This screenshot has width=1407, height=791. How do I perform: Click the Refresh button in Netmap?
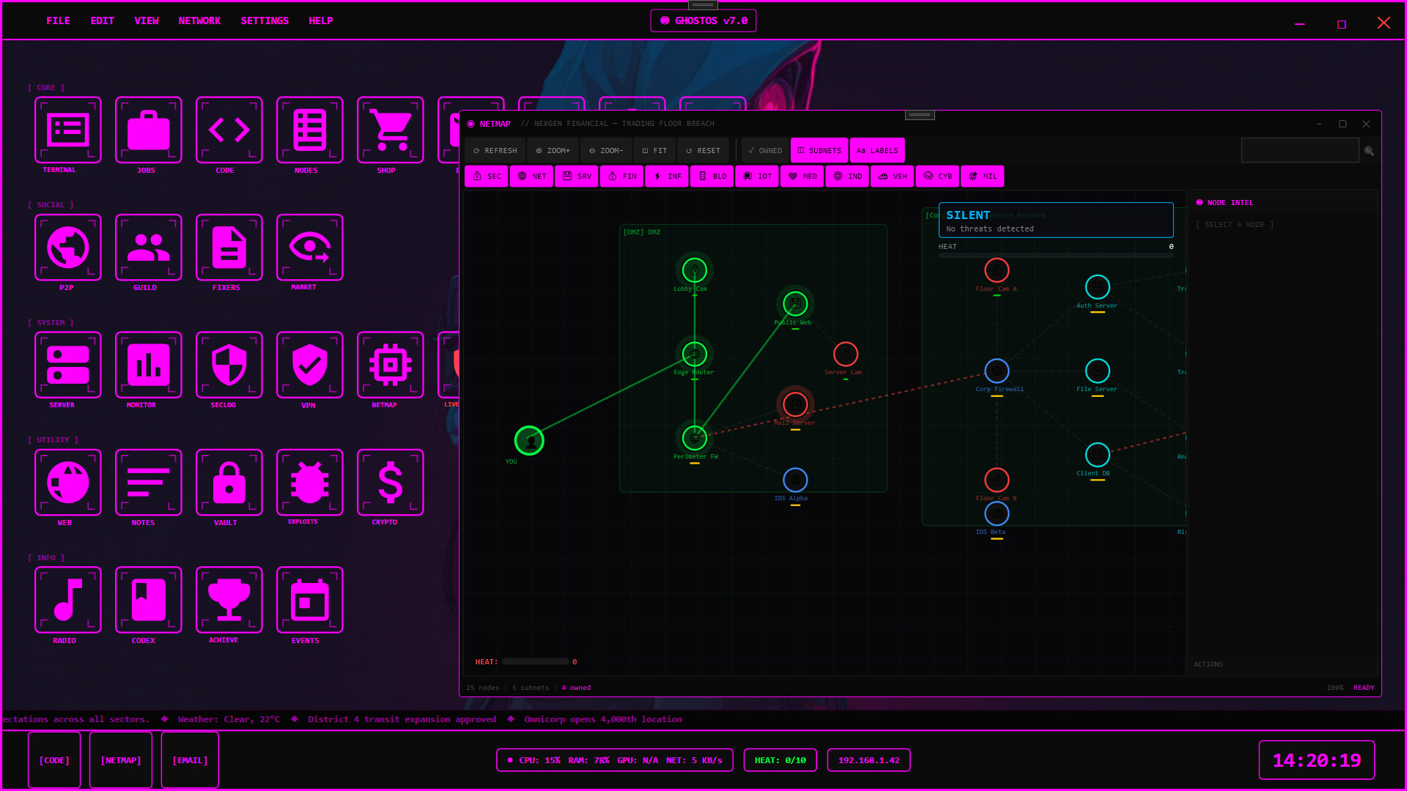495,151
